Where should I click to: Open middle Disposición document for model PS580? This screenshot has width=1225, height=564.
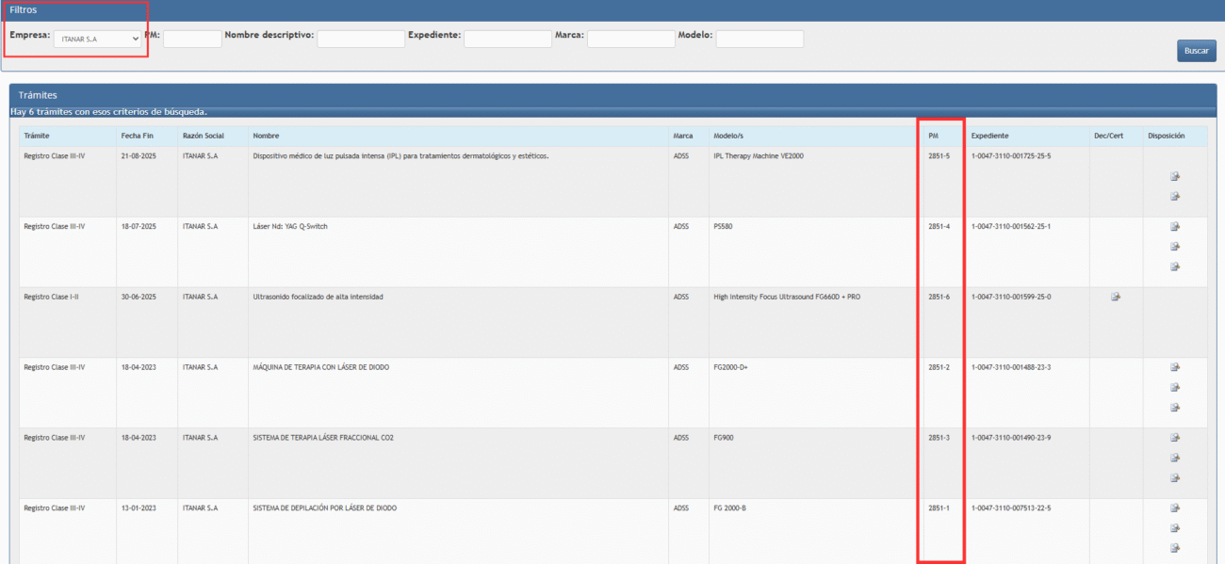[x=1175, y=247]
